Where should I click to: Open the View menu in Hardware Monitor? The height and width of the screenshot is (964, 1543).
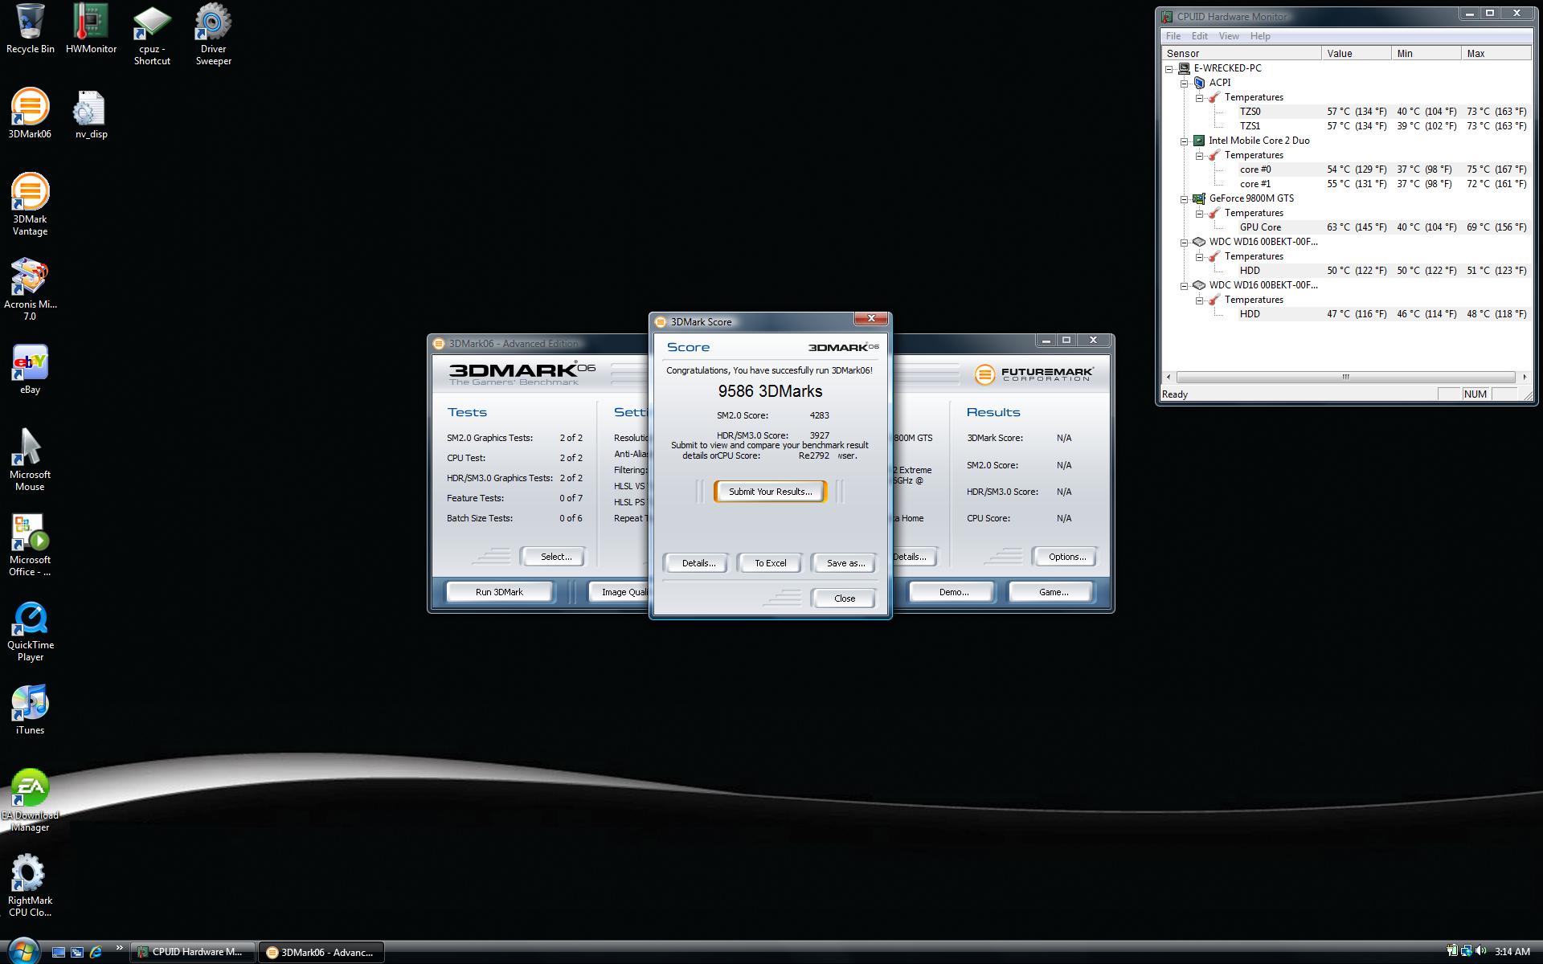coord(1229,36)
